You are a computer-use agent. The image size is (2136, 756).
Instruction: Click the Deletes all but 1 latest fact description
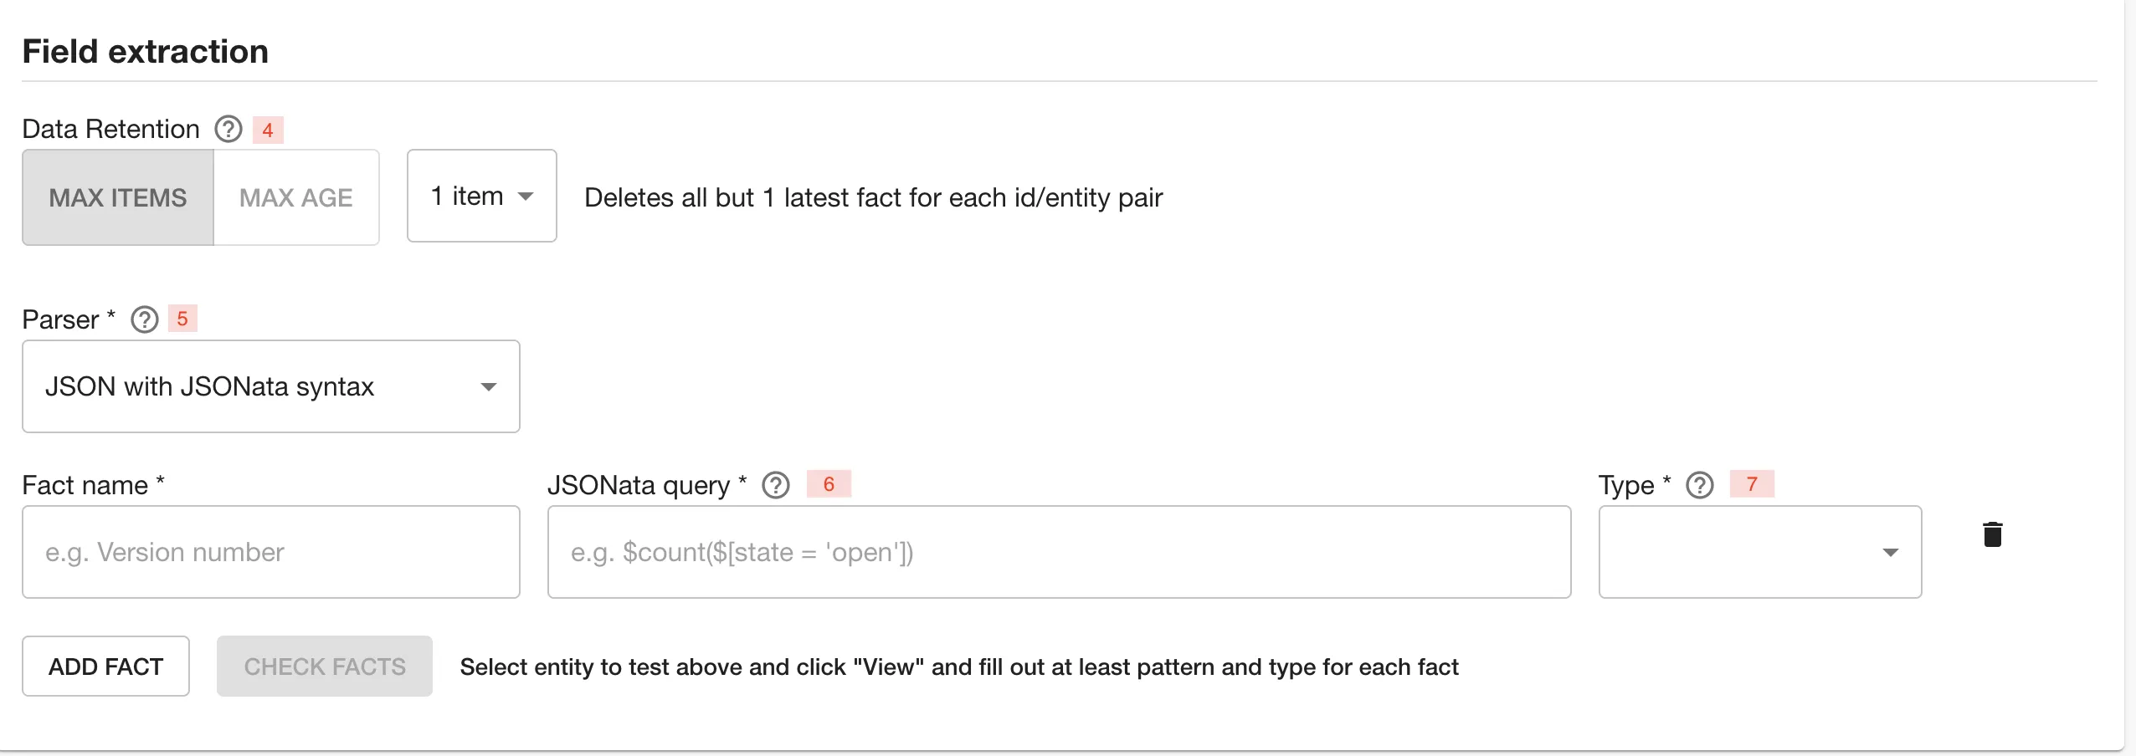pyautogui.click(x=873, y=197)
